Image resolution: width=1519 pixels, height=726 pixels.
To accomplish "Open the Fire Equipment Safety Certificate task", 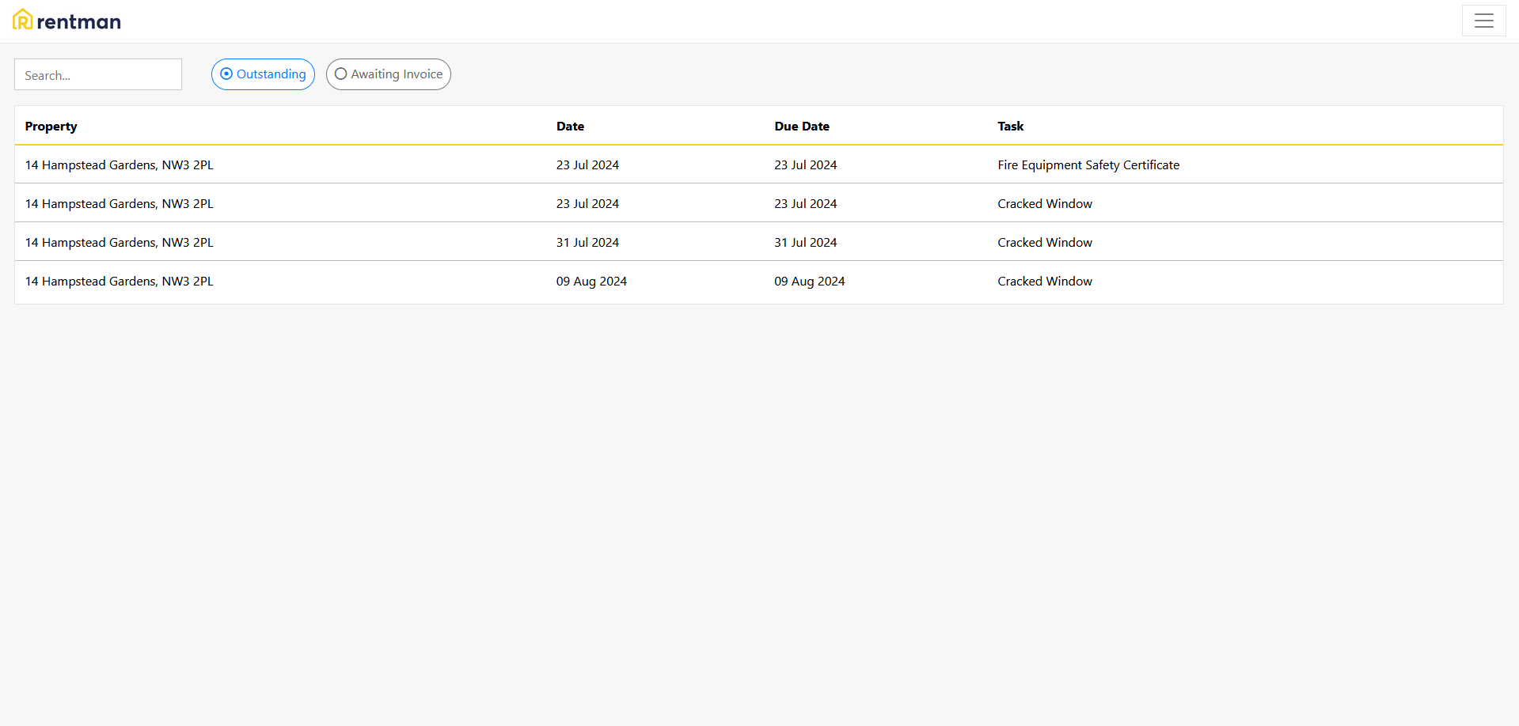I will [1088, 165].
